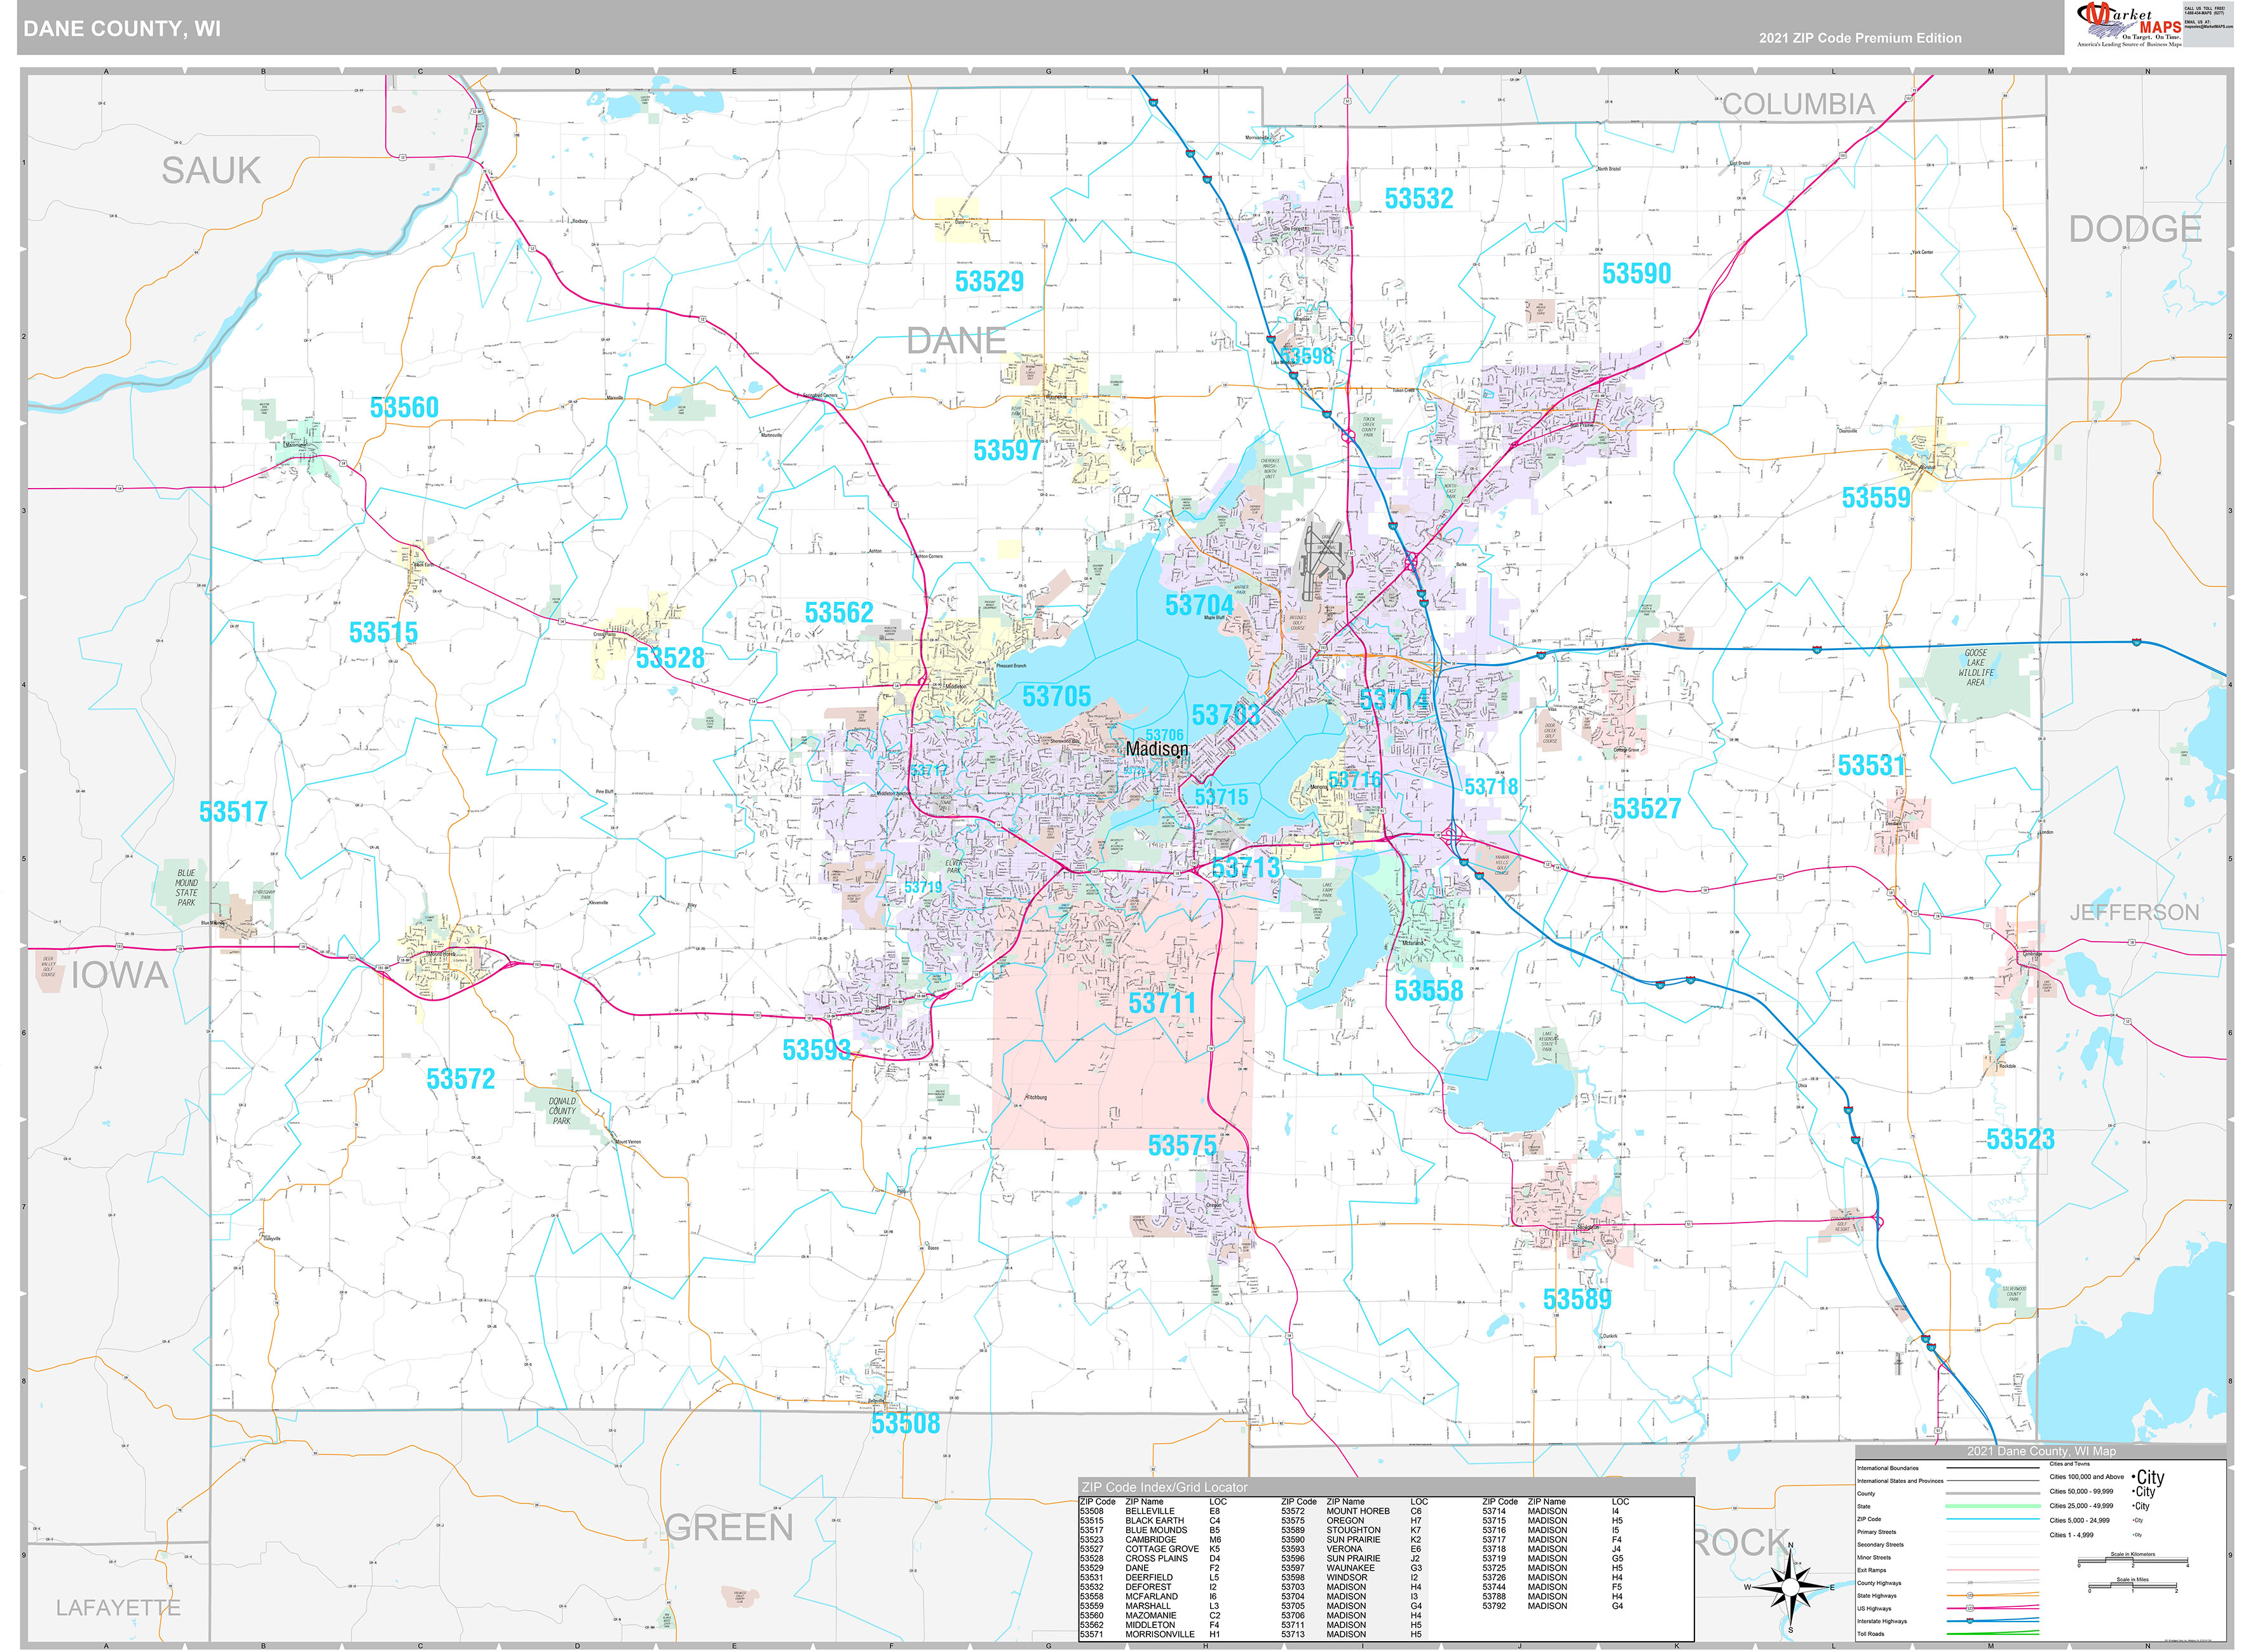Click the 53527 ZIP label on the map

point(1646,809)
